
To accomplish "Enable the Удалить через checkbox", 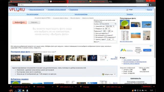I will [95, 39].
